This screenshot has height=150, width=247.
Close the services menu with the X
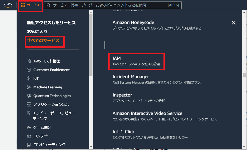233,23
